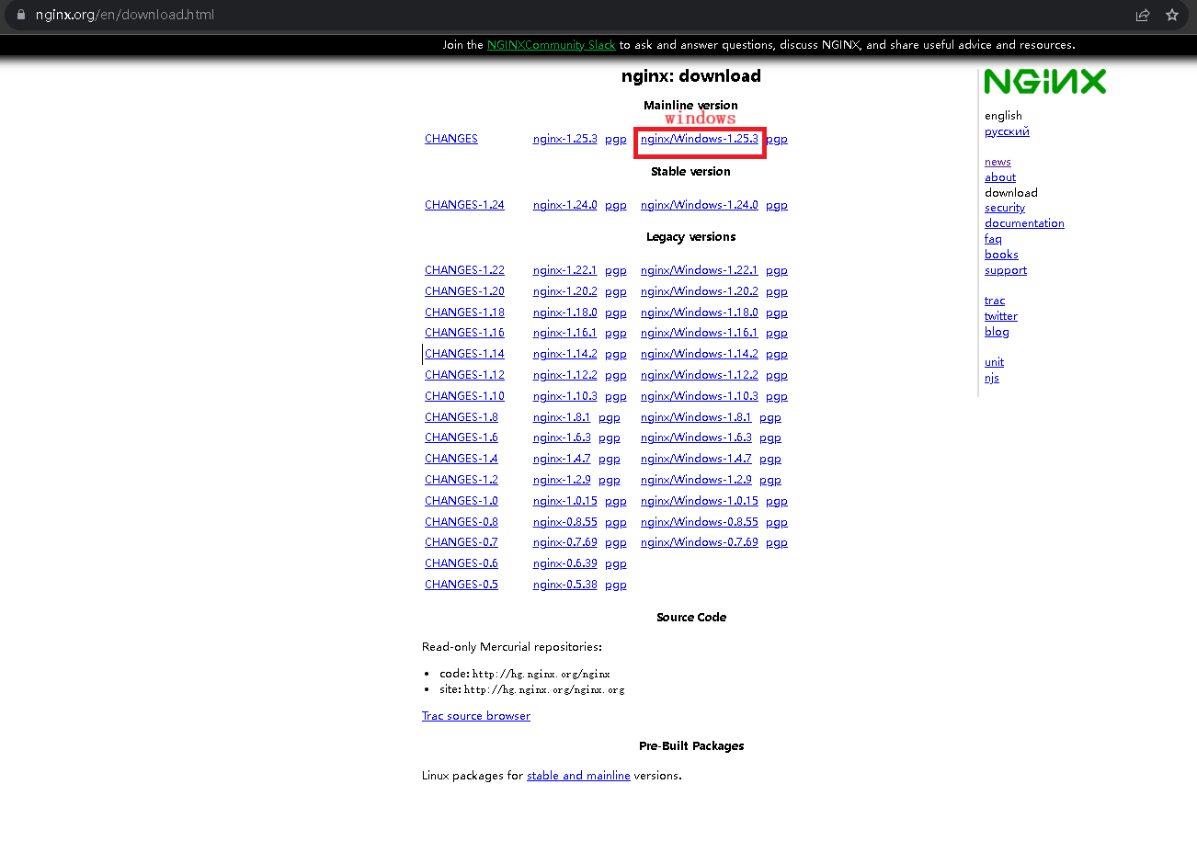The width and height of the screenshot is (1197, 841).
Task: Open CHANGES-1.22 link
Action: [464, 270]
